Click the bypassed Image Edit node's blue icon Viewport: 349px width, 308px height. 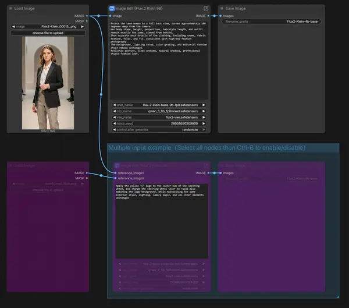(117, 165)
